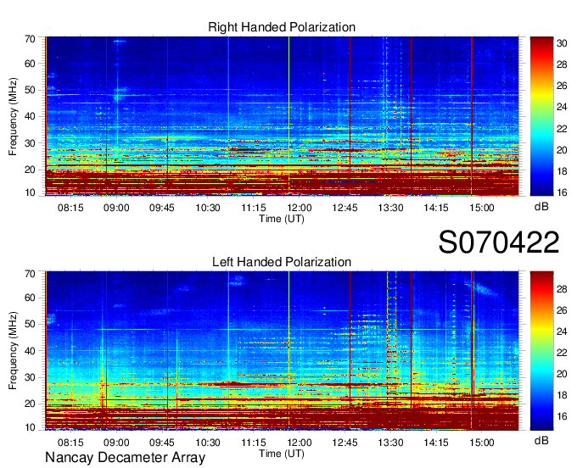The height and width of the screenshot is (468, 577).
Task: Click the 30 MHz tick of Right Handed plot
Action: (x=30, y=143)
